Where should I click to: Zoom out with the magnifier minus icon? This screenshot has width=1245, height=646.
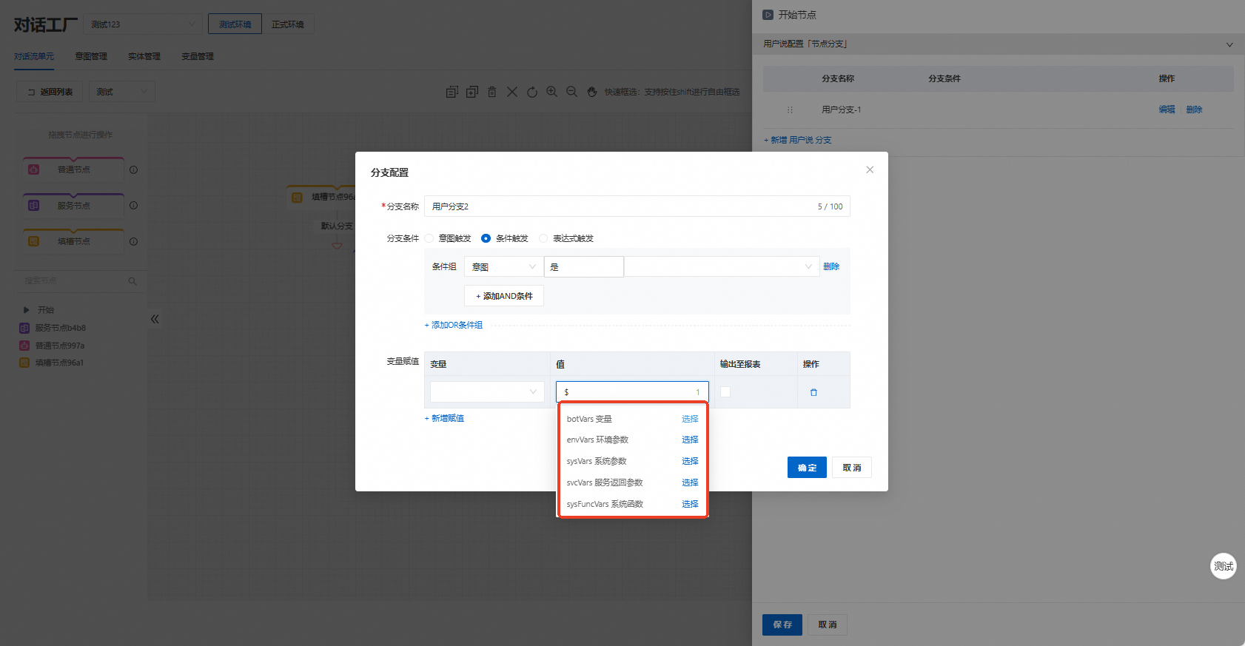[x=572, y=92]
